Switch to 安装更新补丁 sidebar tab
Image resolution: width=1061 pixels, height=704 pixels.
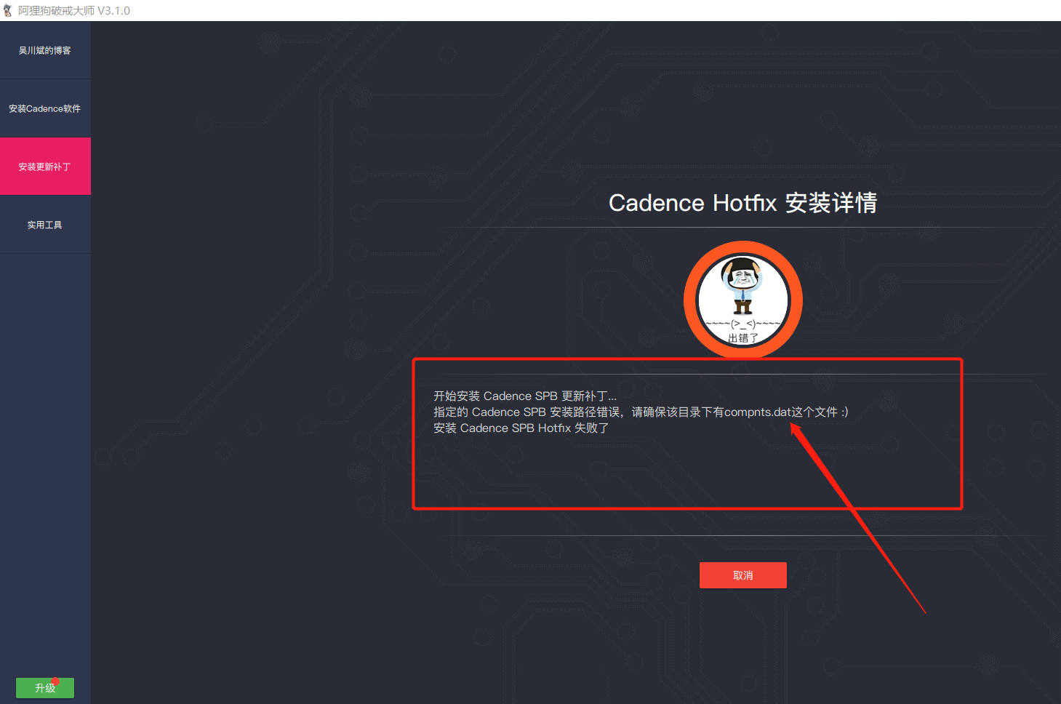[45, 167]
